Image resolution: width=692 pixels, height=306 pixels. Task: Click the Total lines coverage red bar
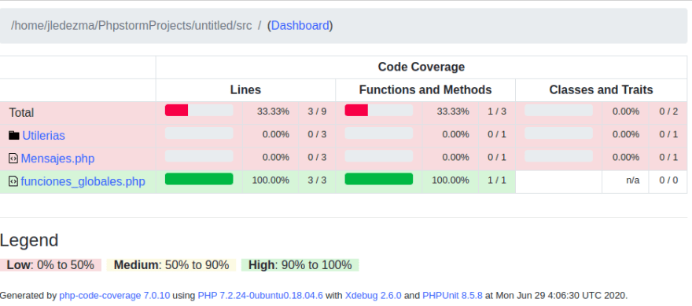coord(176,110)
